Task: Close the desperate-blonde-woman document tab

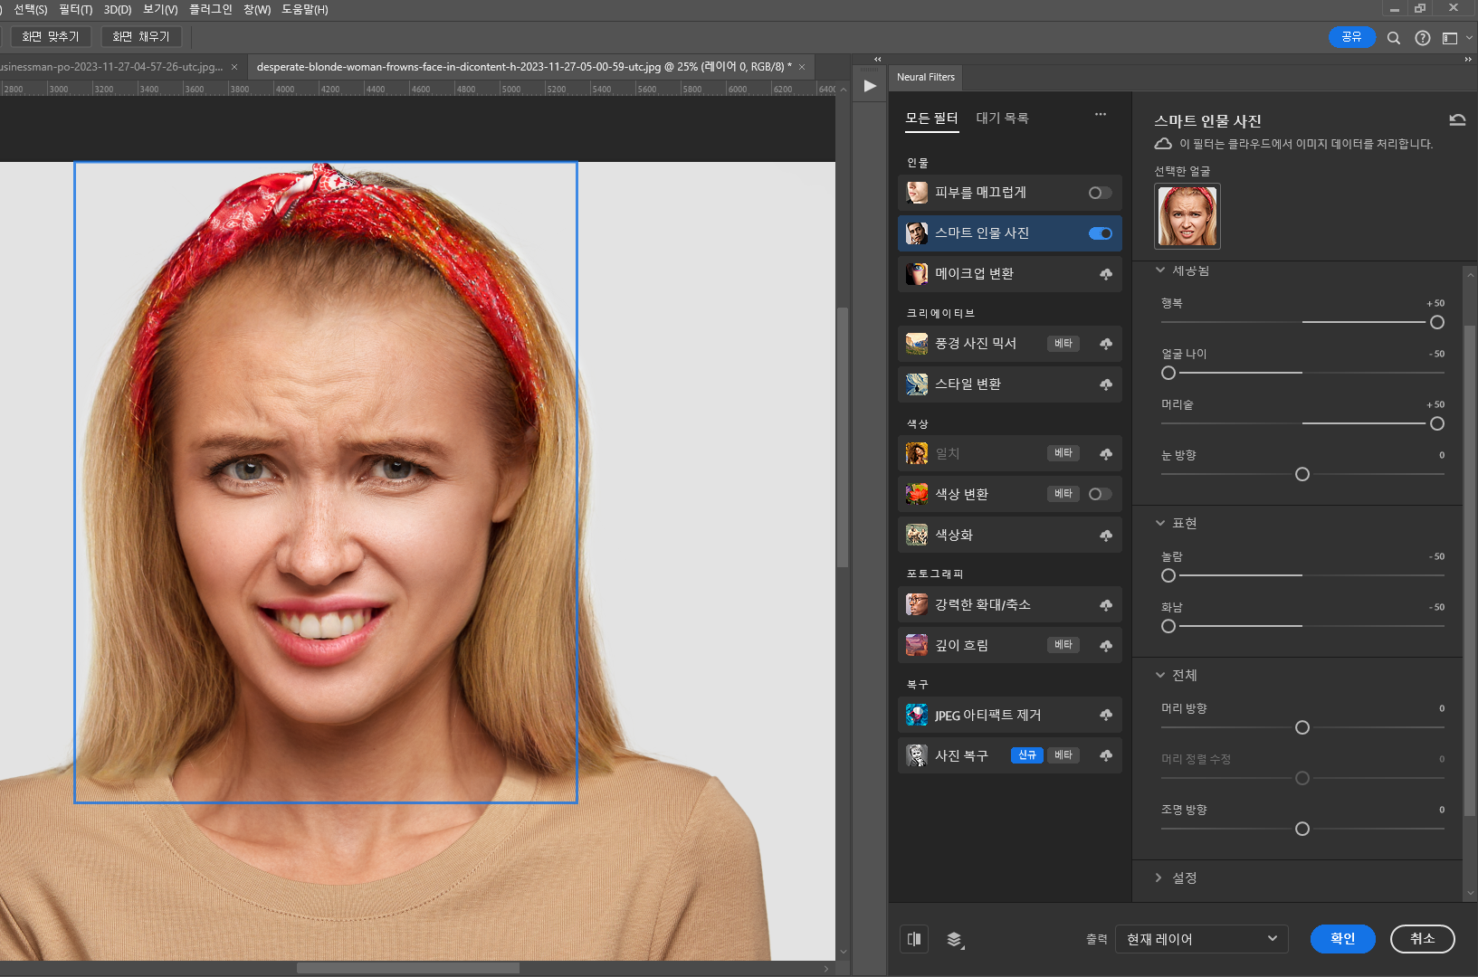Action: [802, 67]
